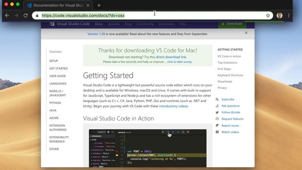Click the VS Code debugging demo screenshot
The height and width of the screenshot is (170, 302).
click(148, 148)
